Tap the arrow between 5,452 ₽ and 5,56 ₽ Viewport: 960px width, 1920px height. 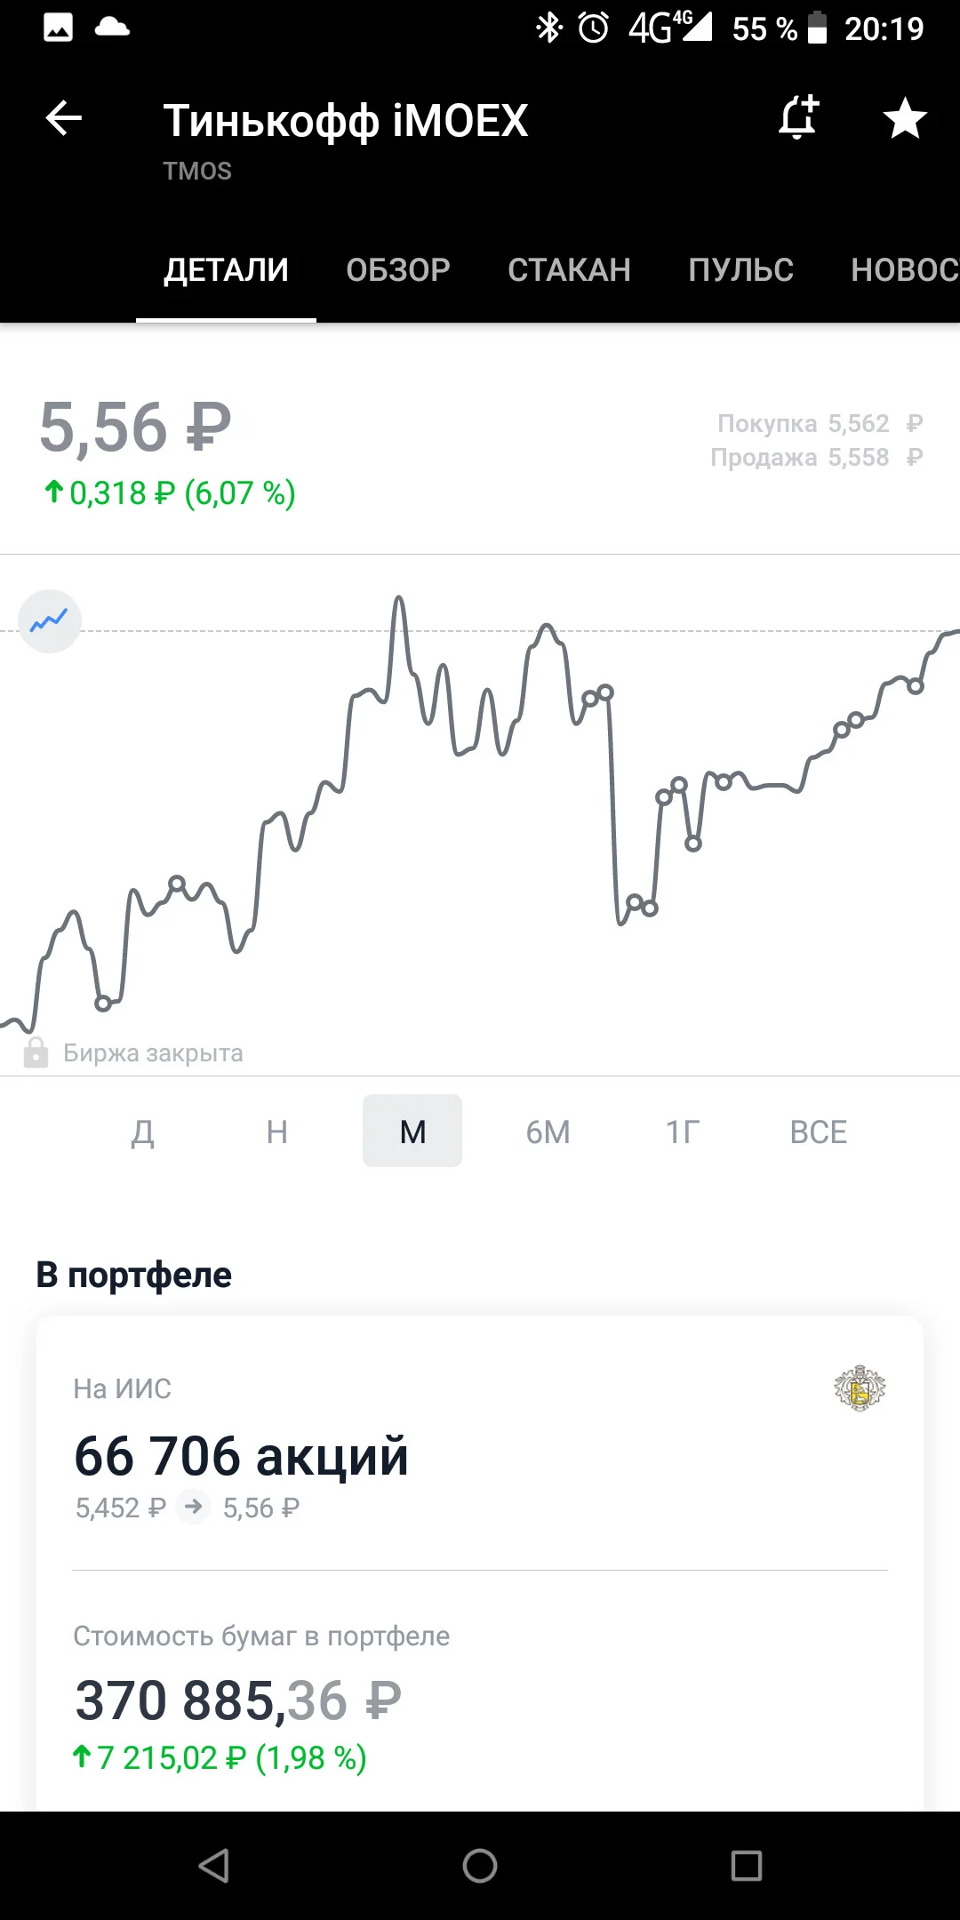194,1507
